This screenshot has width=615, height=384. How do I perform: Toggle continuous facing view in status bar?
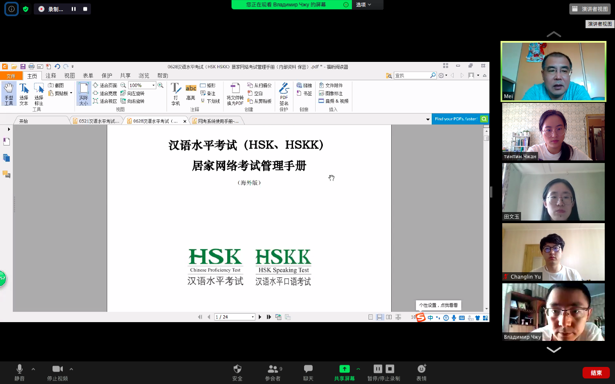pos(398,317)
